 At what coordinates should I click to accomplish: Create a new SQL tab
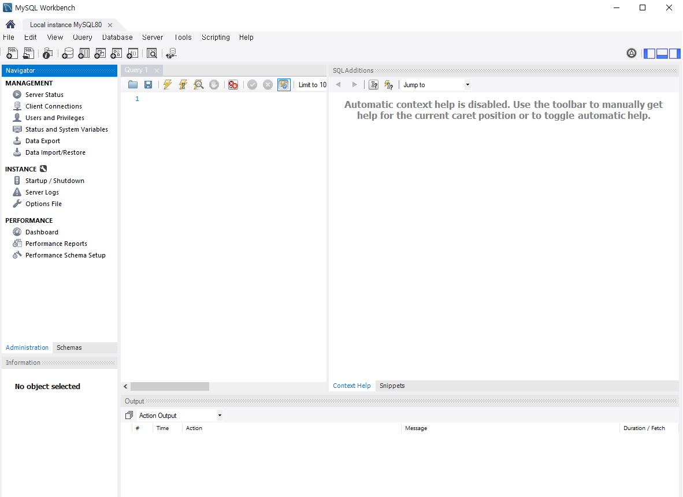(x=12, y=53)
